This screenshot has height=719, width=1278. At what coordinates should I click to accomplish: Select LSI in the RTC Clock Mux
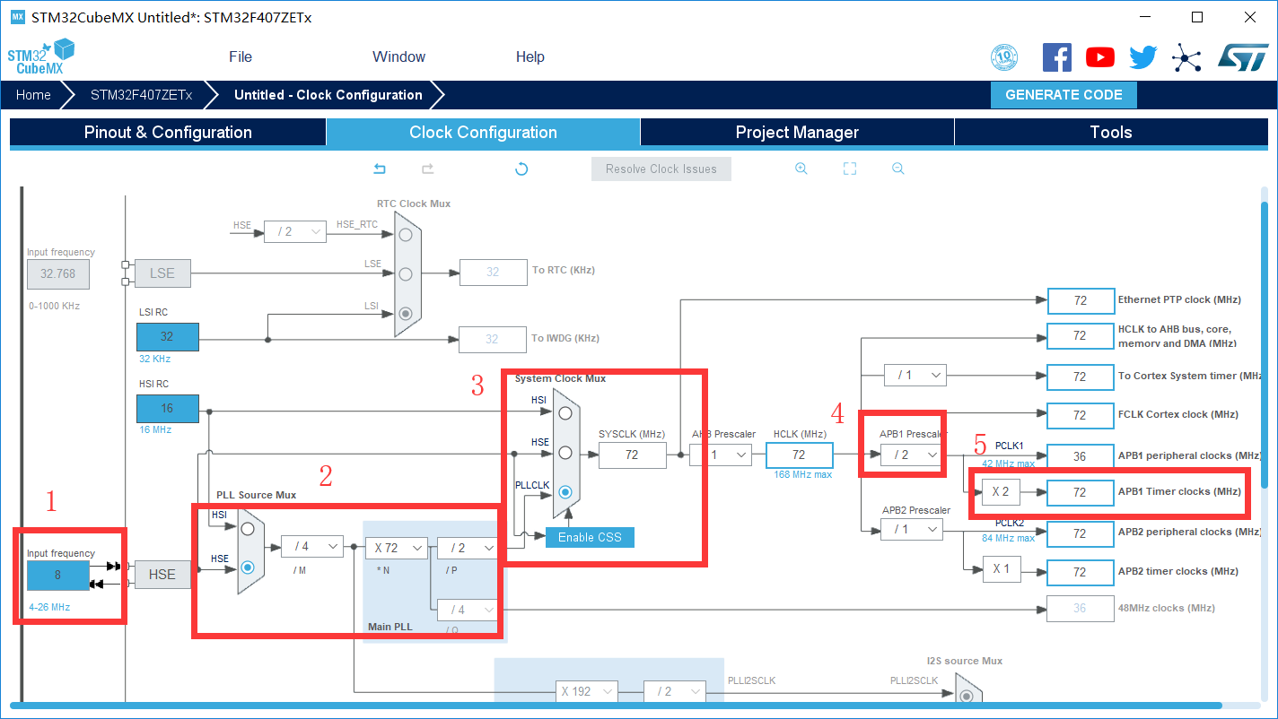point(406,314)
